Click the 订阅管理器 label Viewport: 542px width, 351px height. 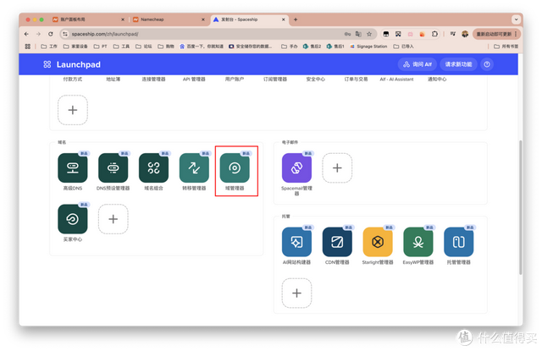click(275, 79)
